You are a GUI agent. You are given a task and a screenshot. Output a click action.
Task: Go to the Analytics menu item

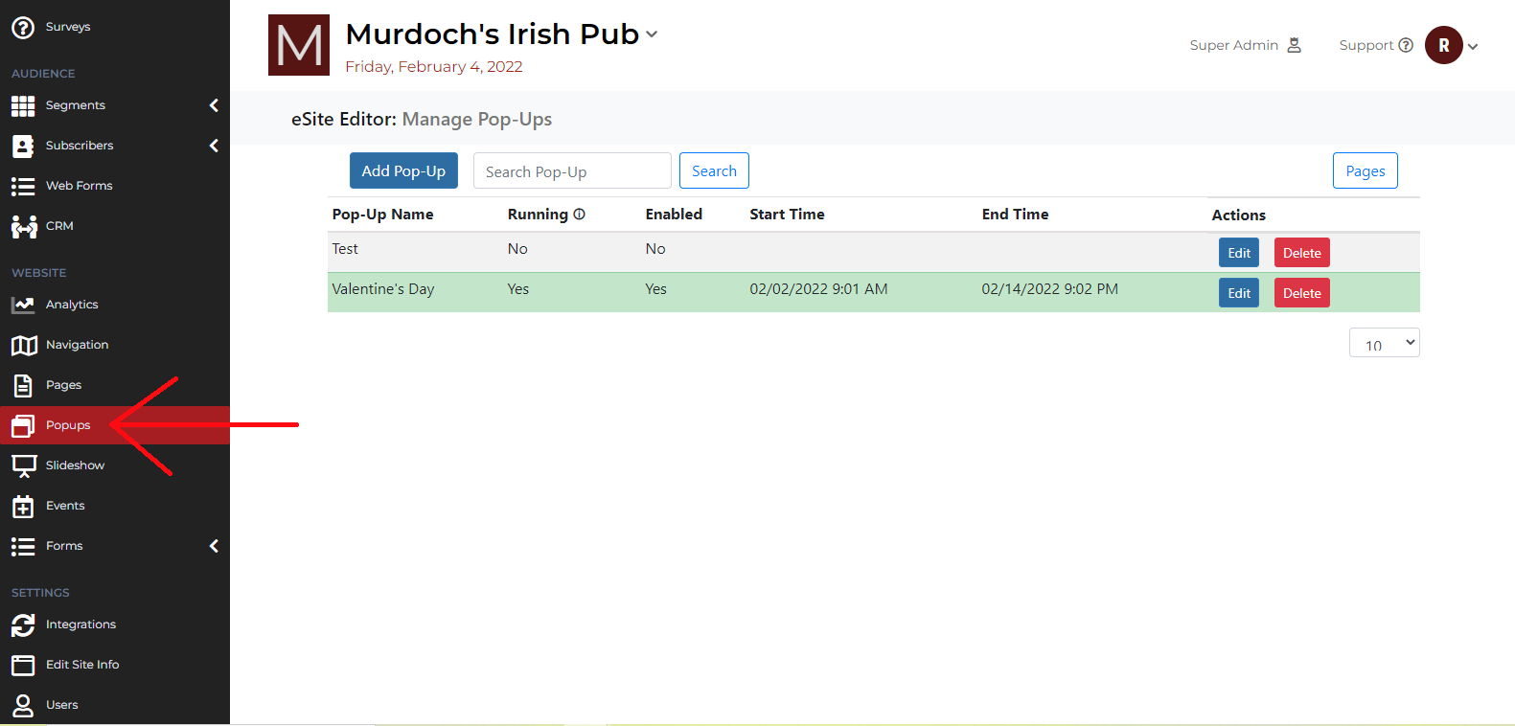pos(72,305)
